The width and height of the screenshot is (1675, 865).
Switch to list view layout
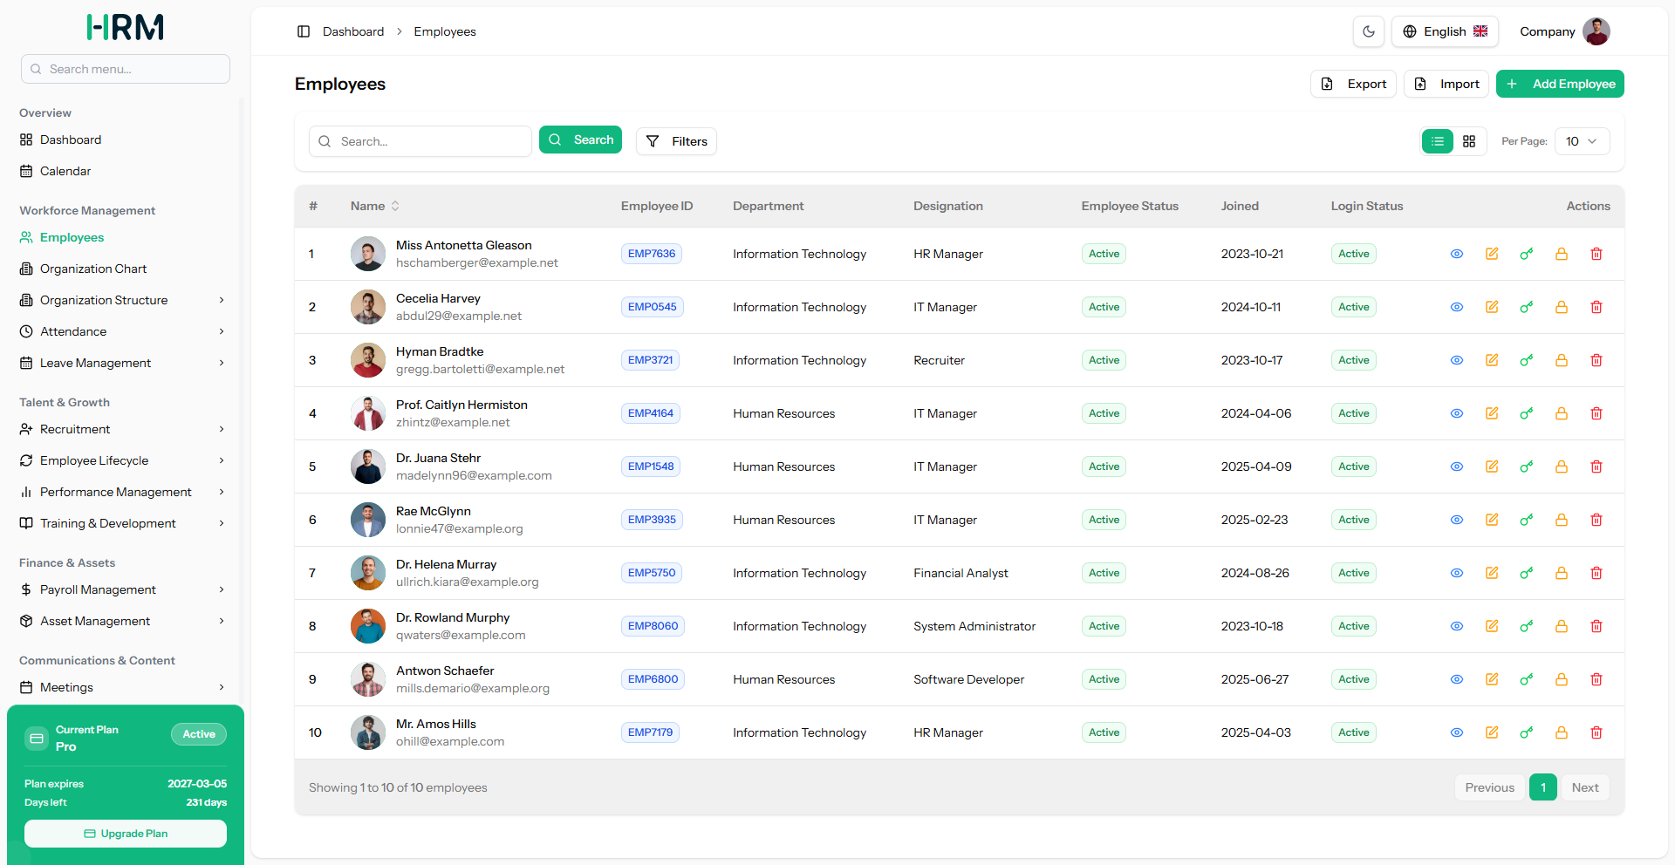tap(1438, 141)
